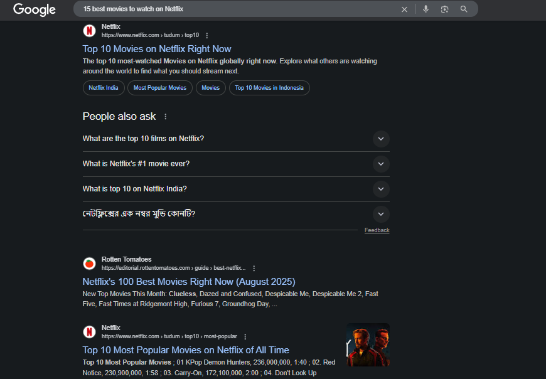Clear the search query with the X icon

[x=404, y=9]
